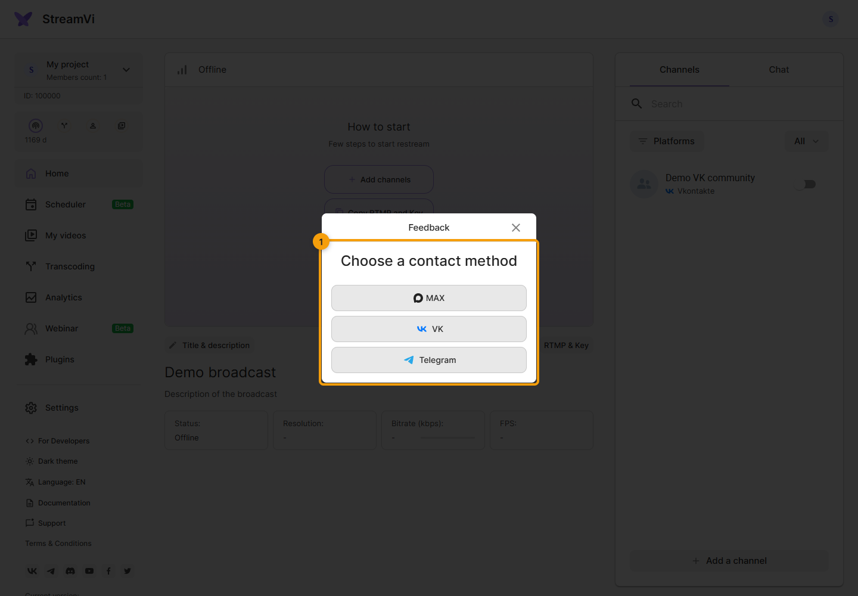The width and height of the screenshot is (858, 596).
Task: Click the broadcast icon above 1169 d
Action: [36, 126]
